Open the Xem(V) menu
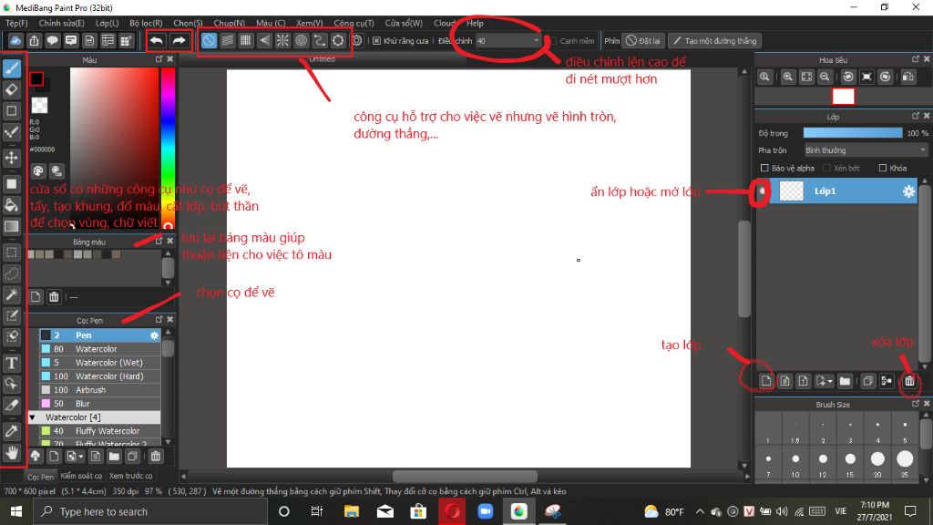The image size is (933, 525). (310, 23)
